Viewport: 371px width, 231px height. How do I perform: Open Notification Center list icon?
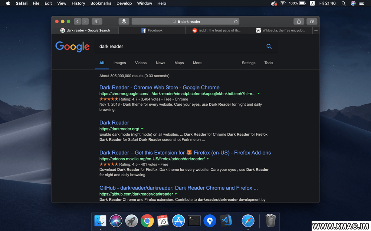tap(361, 3)
